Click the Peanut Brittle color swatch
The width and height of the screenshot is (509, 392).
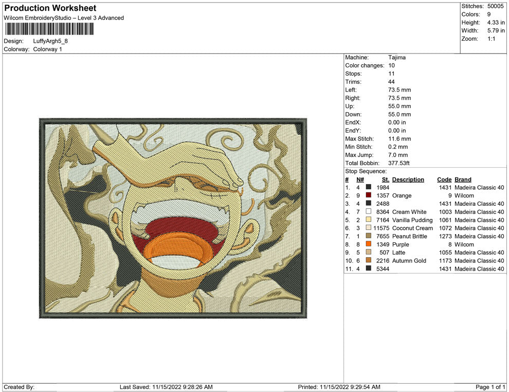pyautogui.click(x=369, y=236)
